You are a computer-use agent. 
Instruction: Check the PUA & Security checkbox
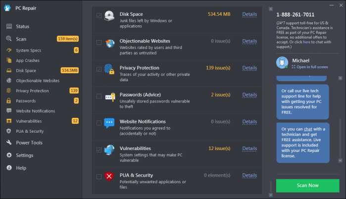tap(99, 177)
